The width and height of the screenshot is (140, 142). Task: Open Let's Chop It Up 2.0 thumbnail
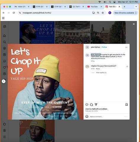coord(37,32)
